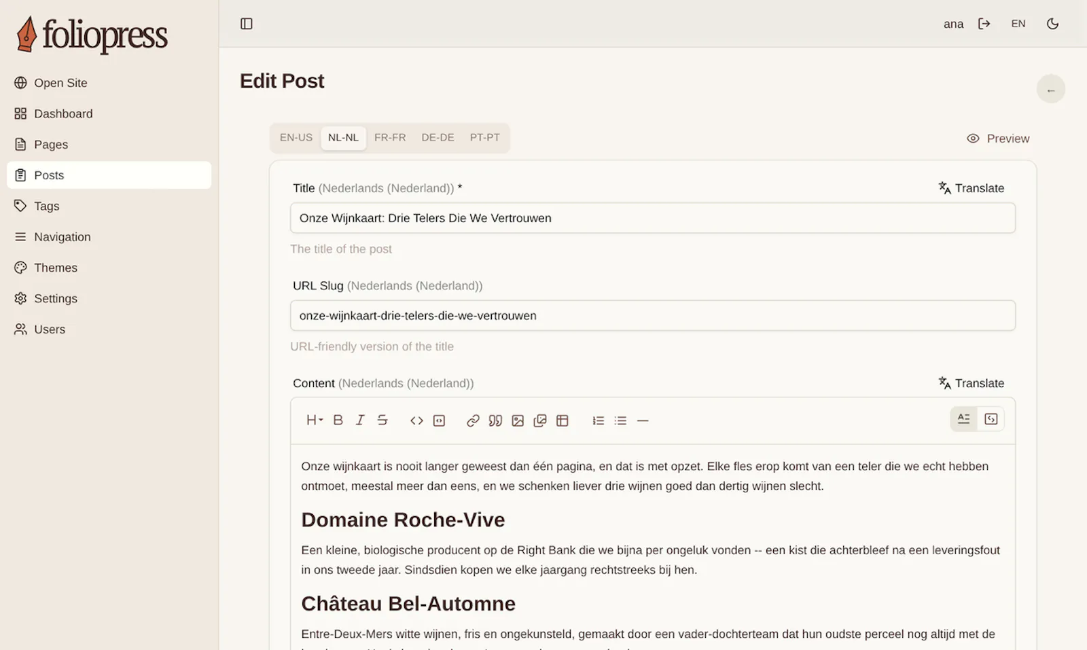Insert inline code with angle-brackets icon
The width and height of the screenshot is (1087, 650).
pyautogui.click(x=417, y=420)
